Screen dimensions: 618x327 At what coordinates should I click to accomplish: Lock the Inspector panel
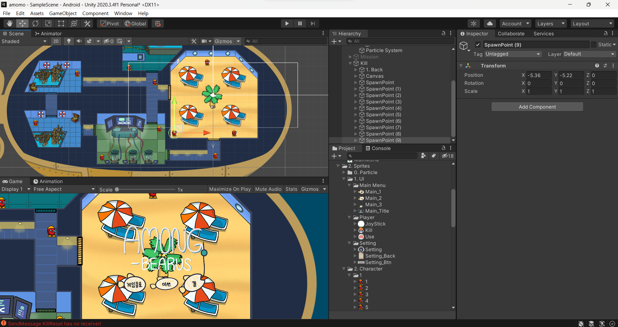(605, 33)
